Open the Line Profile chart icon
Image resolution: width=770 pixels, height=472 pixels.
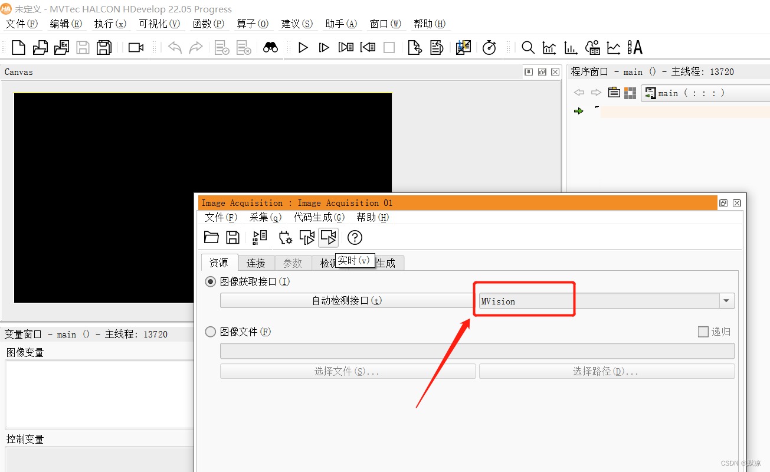click(x=614, y=48)
